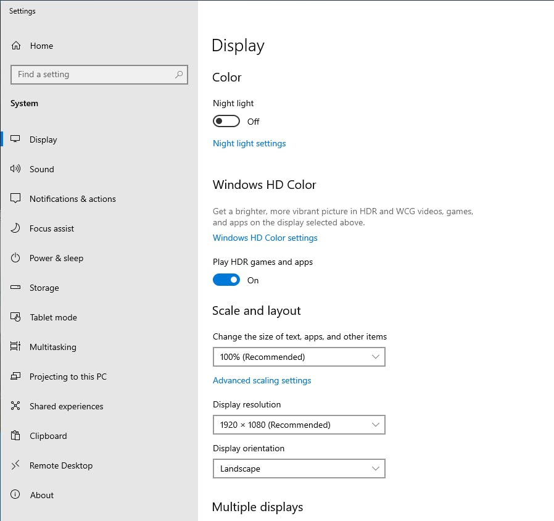Open the text size scaling dropdown
The height and width of the screenshot is (521, 554).
pos(299,357)
